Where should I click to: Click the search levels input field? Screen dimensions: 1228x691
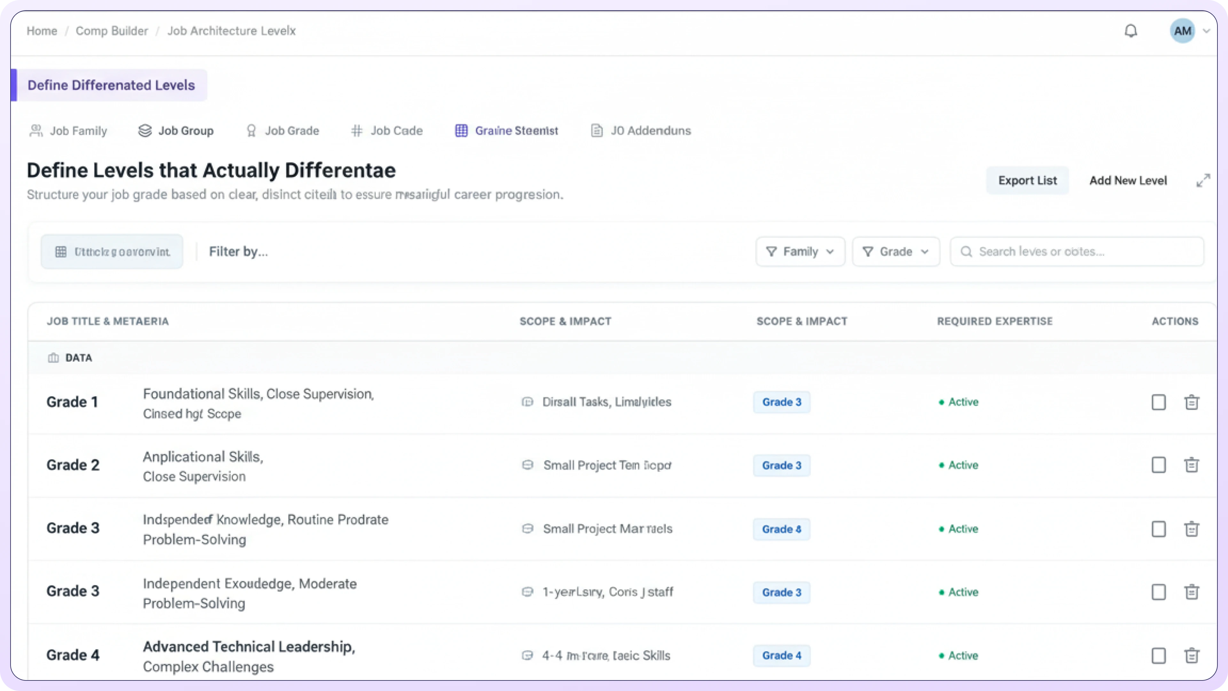coord(1077,251)
